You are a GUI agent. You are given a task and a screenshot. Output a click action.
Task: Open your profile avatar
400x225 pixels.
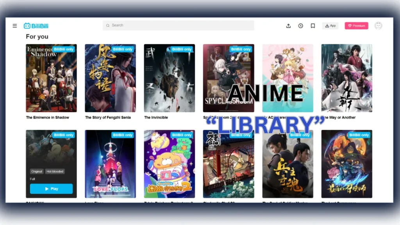(378, 25)
